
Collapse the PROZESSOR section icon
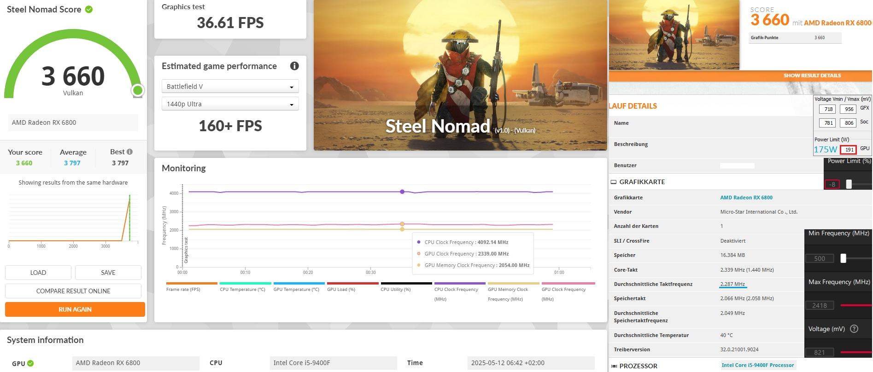pyautogui.click(x=614, y=366)
